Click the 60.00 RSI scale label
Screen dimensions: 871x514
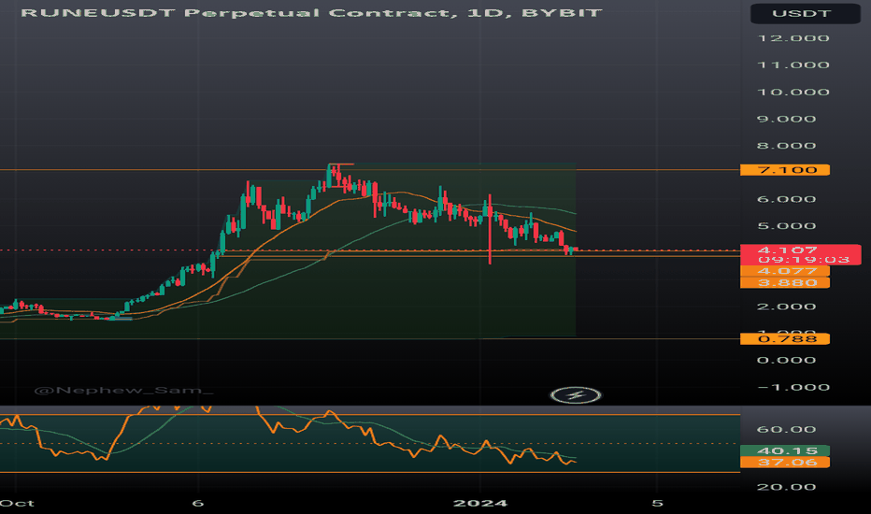[x=786, y=430]
